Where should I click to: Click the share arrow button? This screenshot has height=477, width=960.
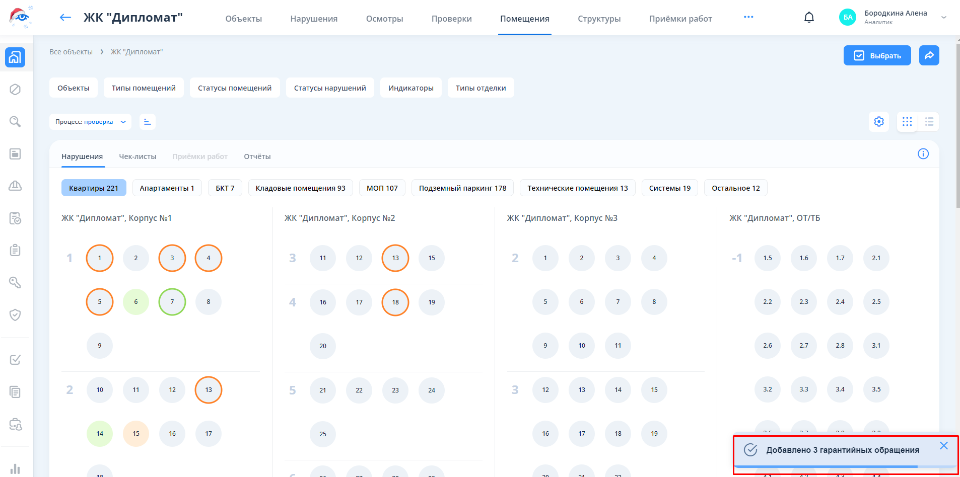click(x=929, y=55)
